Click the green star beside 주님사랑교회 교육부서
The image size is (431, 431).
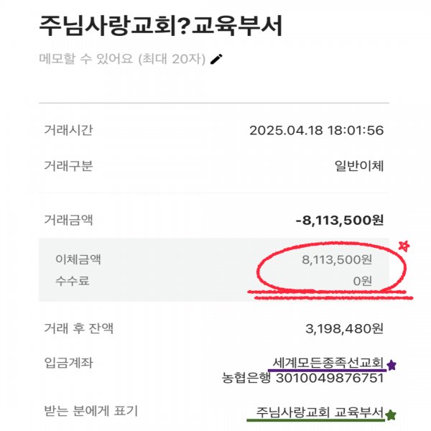click(391, 414)
